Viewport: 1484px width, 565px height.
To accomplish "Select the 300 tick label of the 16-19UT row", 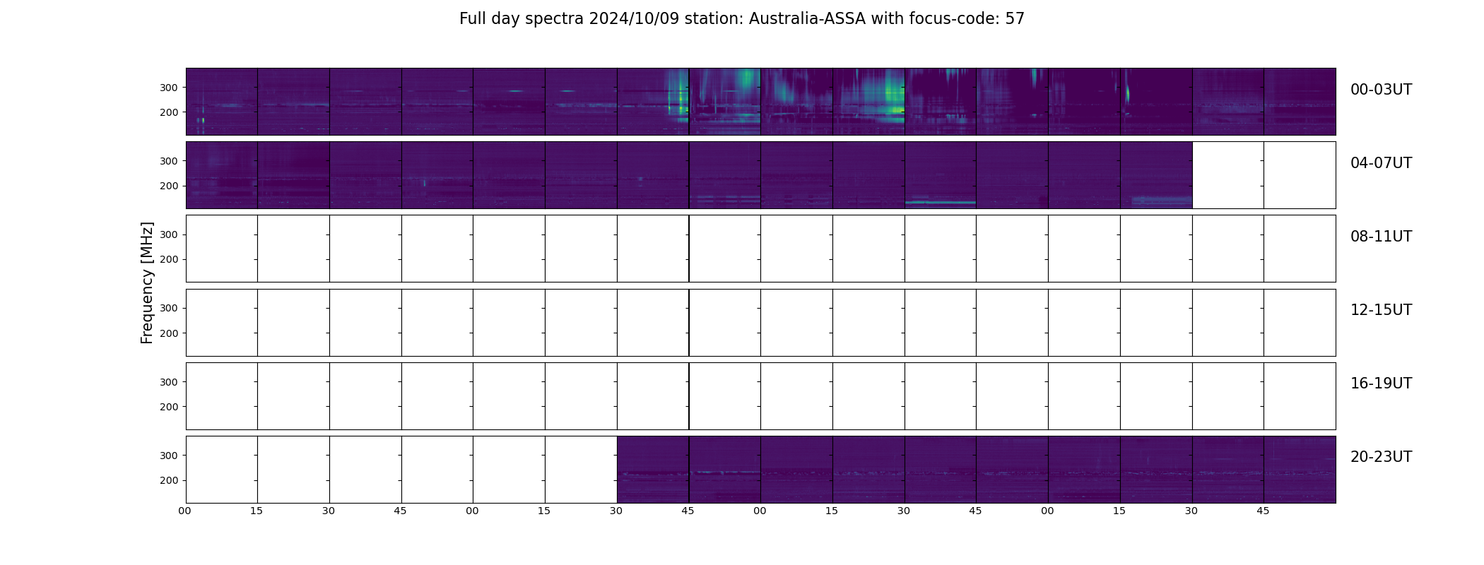I will click(x=169, y=382).
